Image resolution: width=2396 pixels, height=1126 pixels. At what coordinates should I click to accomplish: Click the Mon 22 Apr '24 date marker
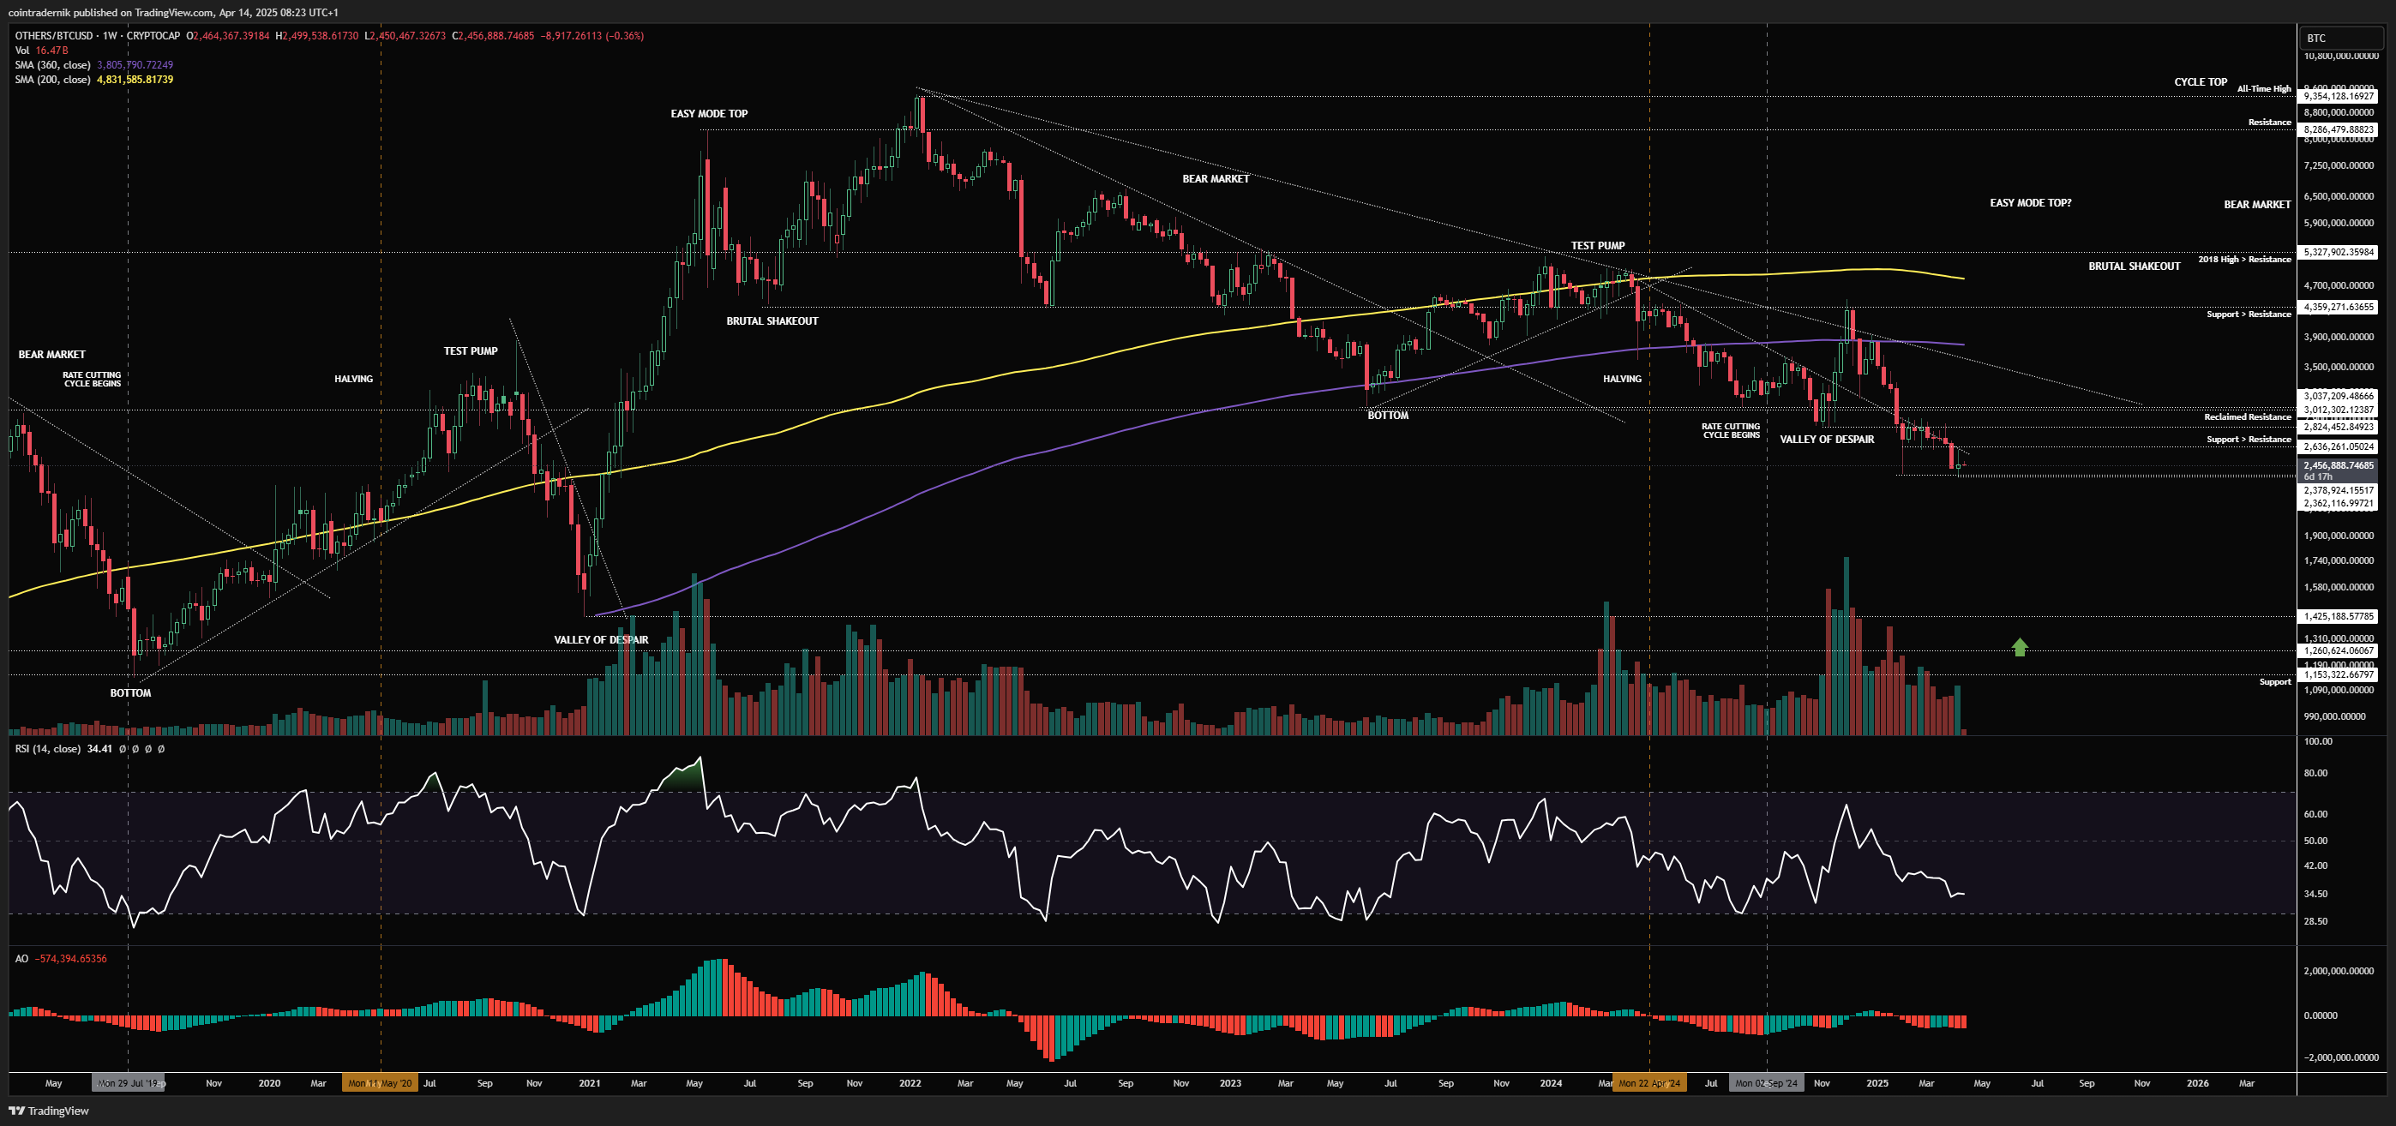point(1649,1083)
